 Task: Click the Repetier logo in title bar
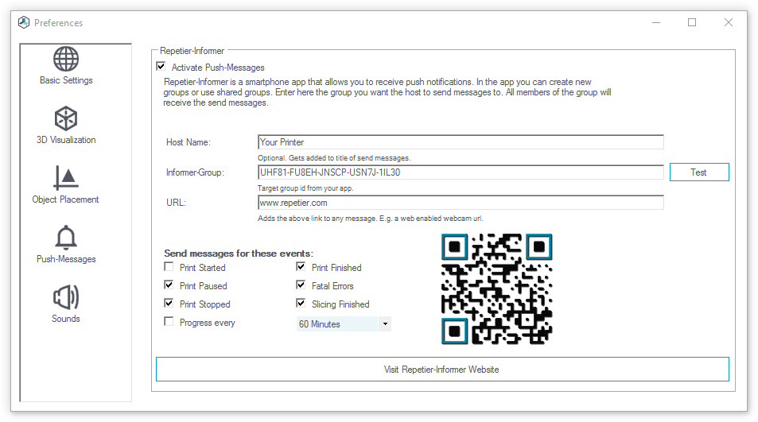(x=24, y=22)
